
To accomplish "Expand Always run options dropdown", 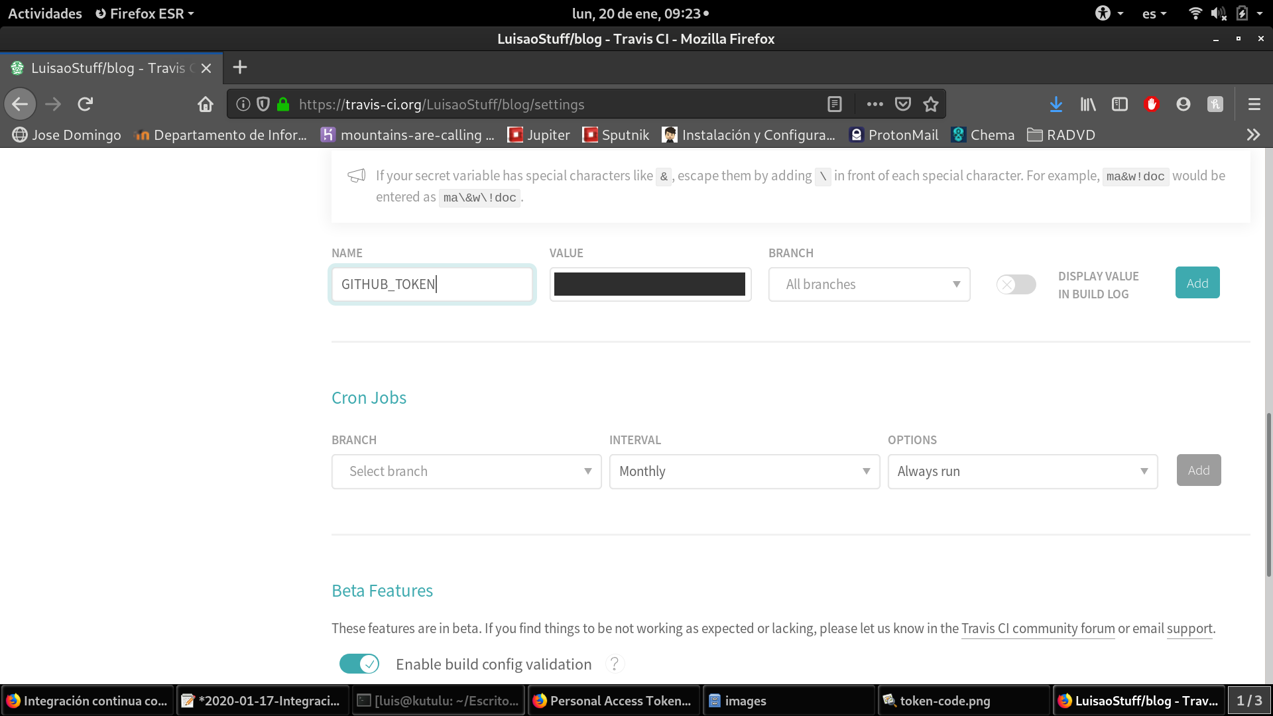I will tap(1022, 471).
